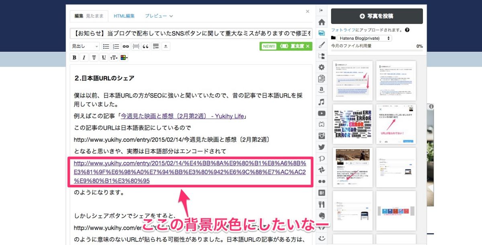Click the footnote up-arrow toolbar icon
Image resolution: width=482 pixels, height=245 pixels.
coord(166,46)
